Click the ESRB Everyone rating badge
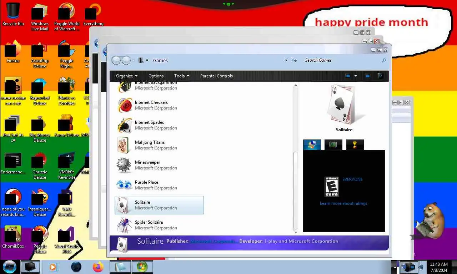The width and height of the screenshot is (457, 274). click(x=331, y=187)
